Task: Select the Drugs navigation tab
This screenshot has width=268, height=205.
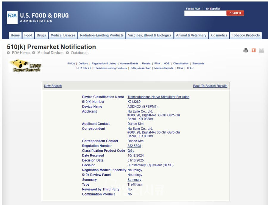Action: (41, 35)
